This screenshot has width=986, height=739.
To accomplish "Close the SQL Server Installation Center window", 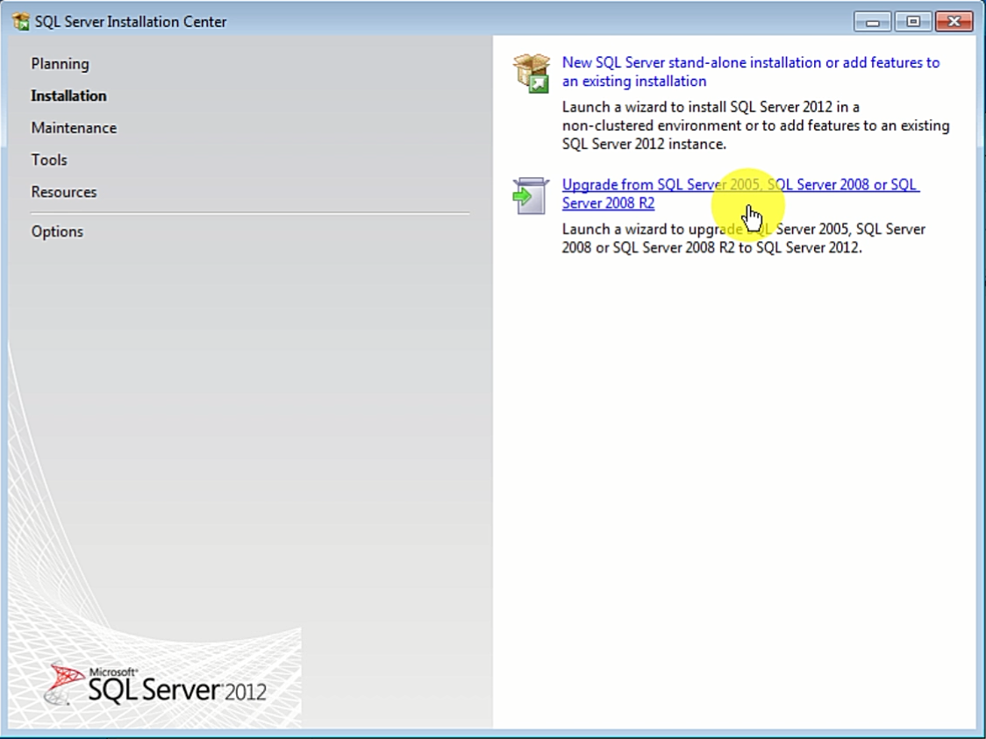I will [x=954, y=22].
